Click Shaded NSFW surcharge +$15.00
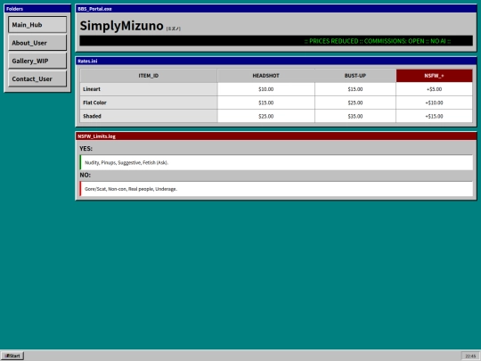 pyautogui.click(x=434, y=116)
